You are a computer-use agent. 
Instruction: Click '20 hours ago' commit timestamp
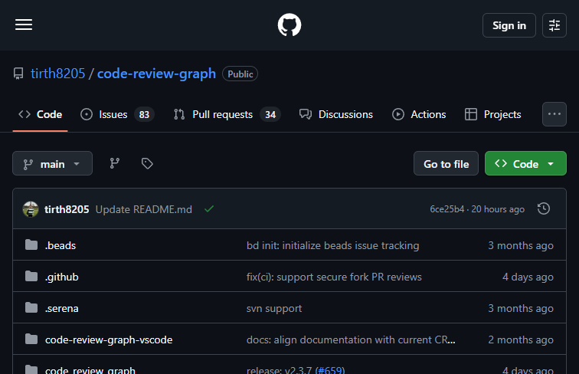click(498, 209)
